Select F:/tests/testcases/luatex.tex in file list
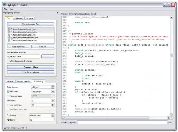 click(31, 35)
